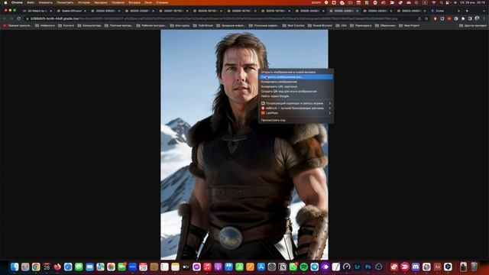Open the Калькуляторы bookmarks folder
This screenshot has width=489, height=275.
click(89, 25)
